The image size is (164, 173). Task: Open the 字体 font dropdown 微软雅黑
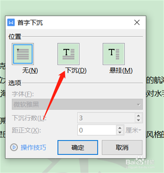pyautogui.click(x=77, y=104)
